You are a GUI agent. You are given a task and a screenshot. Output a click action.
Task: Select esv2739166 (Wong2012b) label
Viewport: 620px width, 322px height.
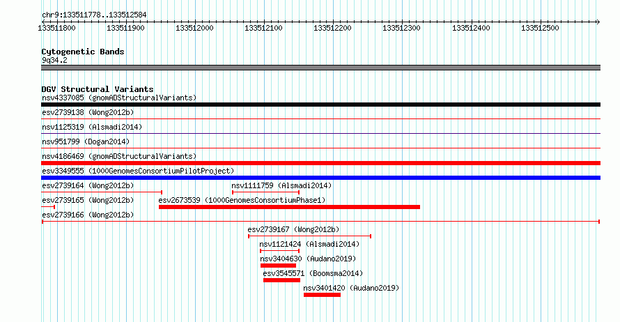pos(88,215)
